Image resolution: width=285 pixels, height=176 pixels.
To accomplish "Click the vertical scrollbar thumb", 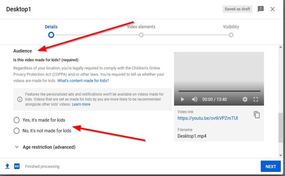I will click(x=281, y=127).
